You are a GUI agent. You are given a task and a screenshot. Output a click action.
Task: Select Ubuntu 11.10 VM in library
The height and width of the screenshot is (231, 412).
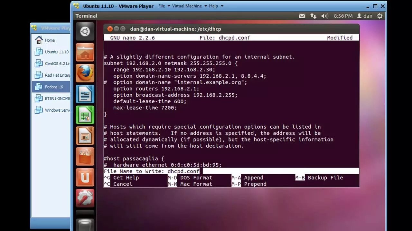tap(51, 52)
